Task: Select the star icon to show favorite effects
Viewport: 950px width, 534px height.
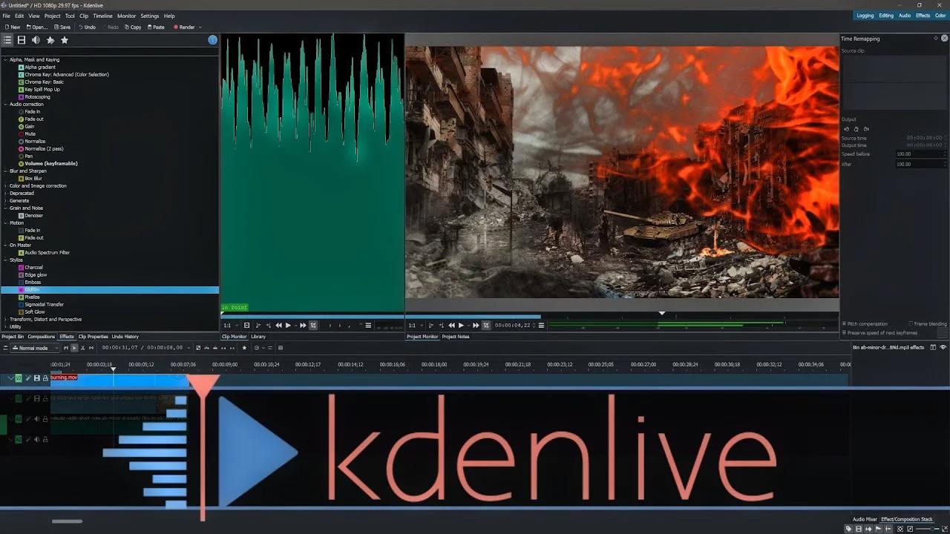Action: [x=65, y=40]
